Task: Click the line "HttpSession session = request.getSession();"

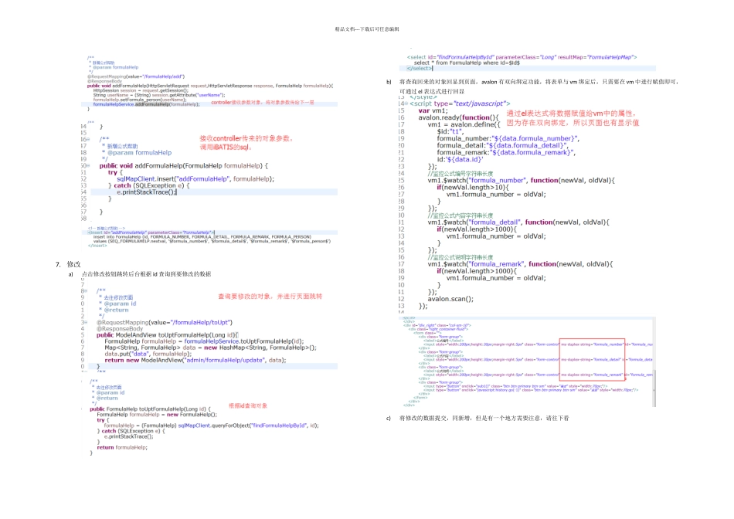Action: (x=141, y=90)
